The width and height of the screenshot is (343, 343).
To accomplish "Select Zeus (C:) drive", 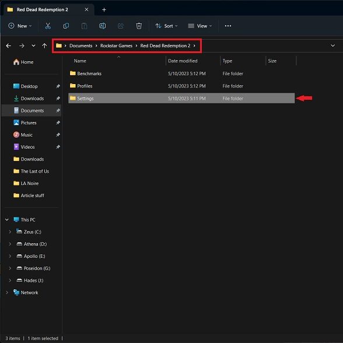I will [x=29, y=232].
